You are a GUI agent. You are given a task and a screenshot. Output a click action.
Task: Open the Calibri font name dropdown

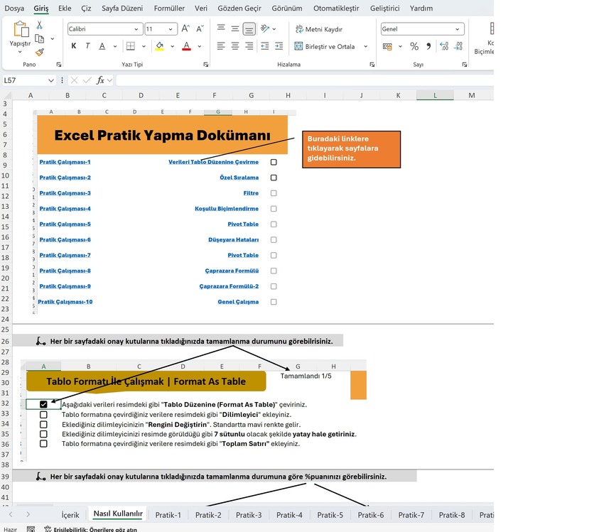coord(136,29)
